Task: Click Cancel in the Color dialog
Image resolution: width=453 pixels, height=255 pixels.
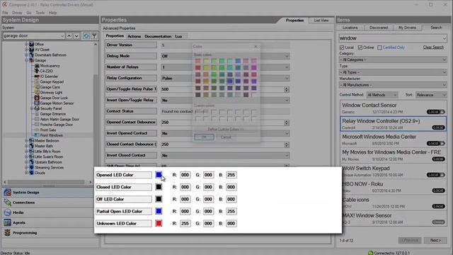Action: pyautogui.click(x=226, y=137)
